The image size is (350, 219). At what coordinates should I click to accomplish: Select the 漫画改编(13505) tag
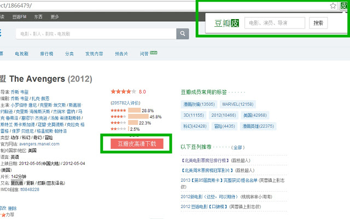click(199, 104)
